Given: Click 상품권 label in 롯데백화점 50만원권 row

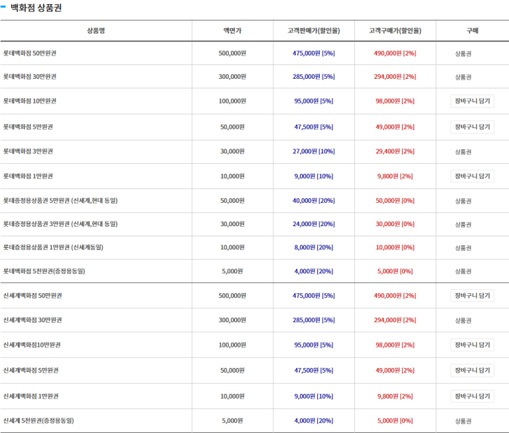Looking at the screenshot, I should pyautogui.click(x=463, y=53).
